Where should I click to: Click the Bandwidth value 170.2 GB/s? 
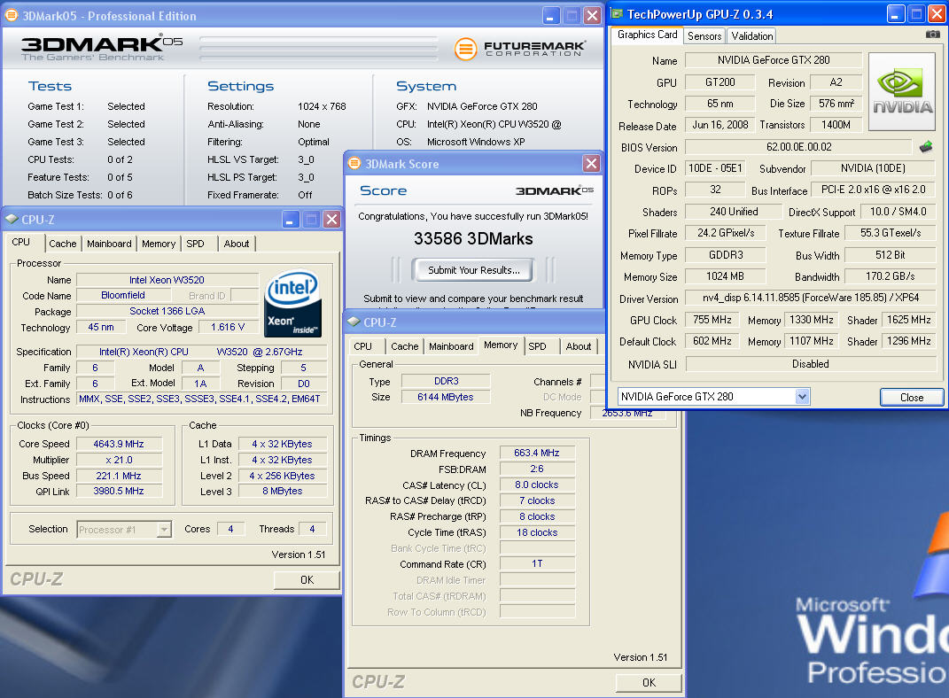tap(890, 276)
